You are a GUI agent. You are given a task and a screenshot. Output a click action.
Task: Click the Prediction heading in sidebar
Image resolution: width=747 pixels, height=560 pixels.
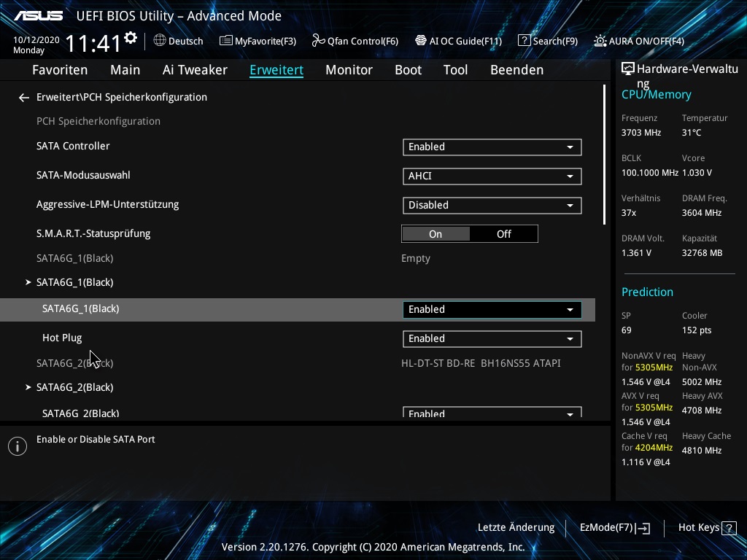[x=647, y=292]
